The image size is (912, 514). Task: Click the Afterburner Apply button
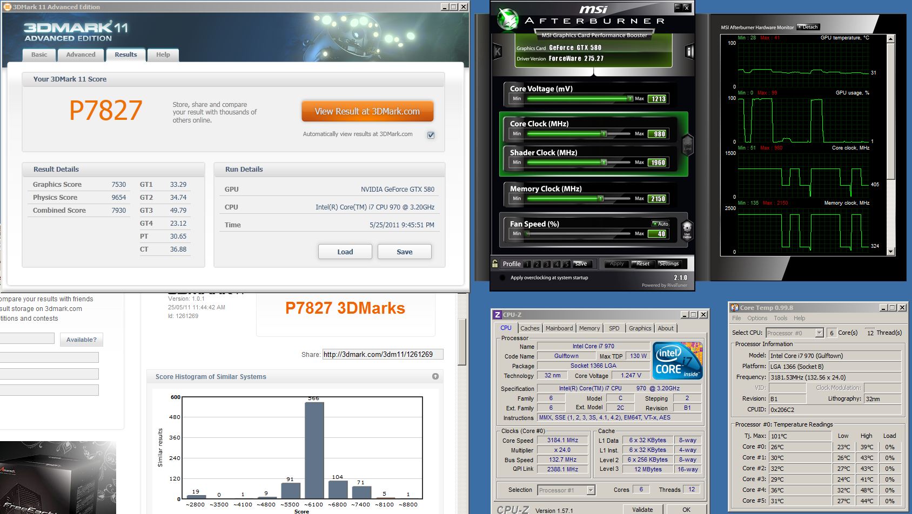pyautogui.click(x=616, y=263)
